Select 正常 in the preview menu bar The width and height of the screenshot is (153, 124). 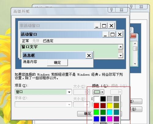point(25,41)
